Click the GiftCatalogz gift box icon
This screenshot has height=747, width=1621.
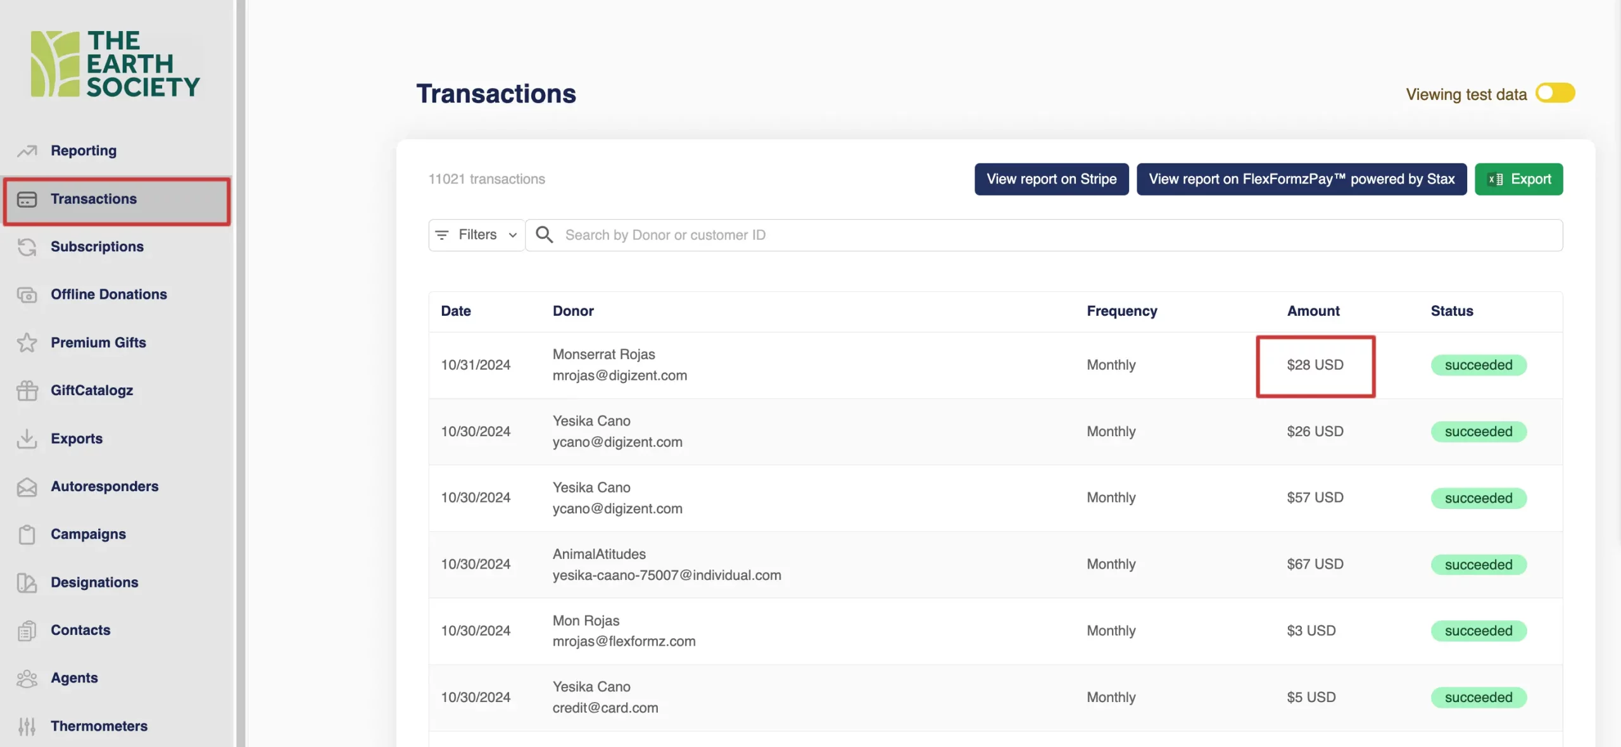[x=27, y=391]
